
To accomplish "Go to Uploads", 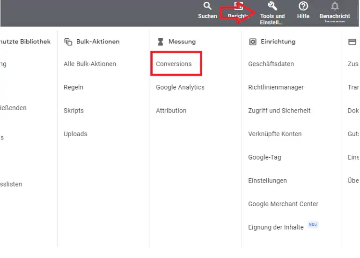I will [x=75, y=134].
